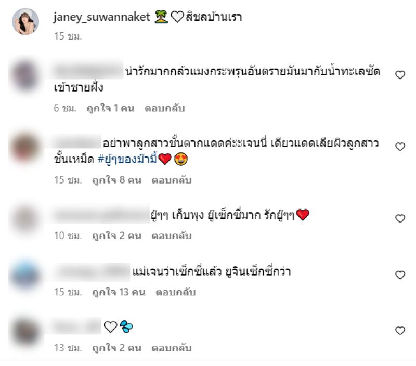Reply to the comment with 8 likes

(172, 180)
